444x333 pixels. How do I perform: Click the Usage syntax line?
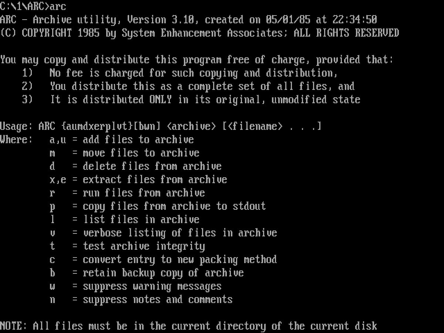click(x=161, y=126)
